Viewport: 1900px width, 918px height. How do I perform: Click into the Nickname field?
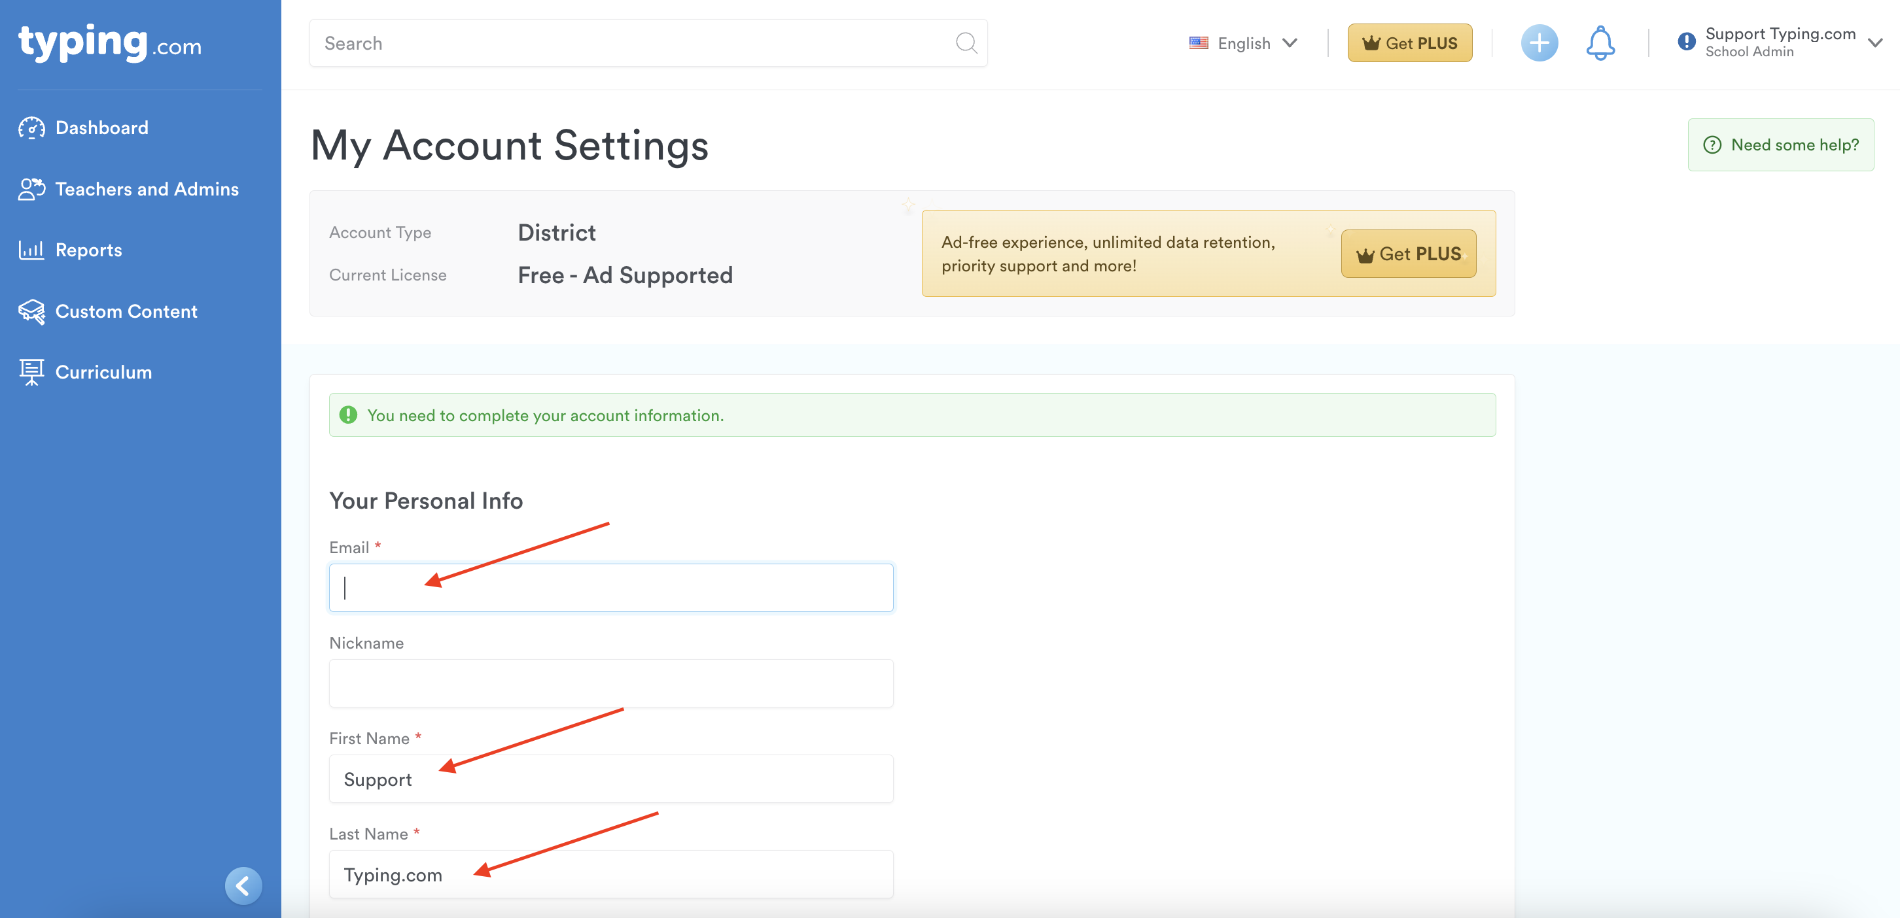click(610, 683)
